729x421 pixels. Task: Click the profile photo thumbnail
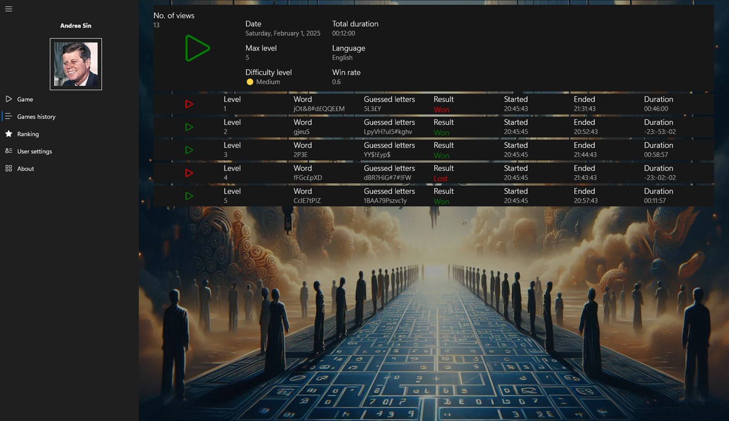point(75,63)
